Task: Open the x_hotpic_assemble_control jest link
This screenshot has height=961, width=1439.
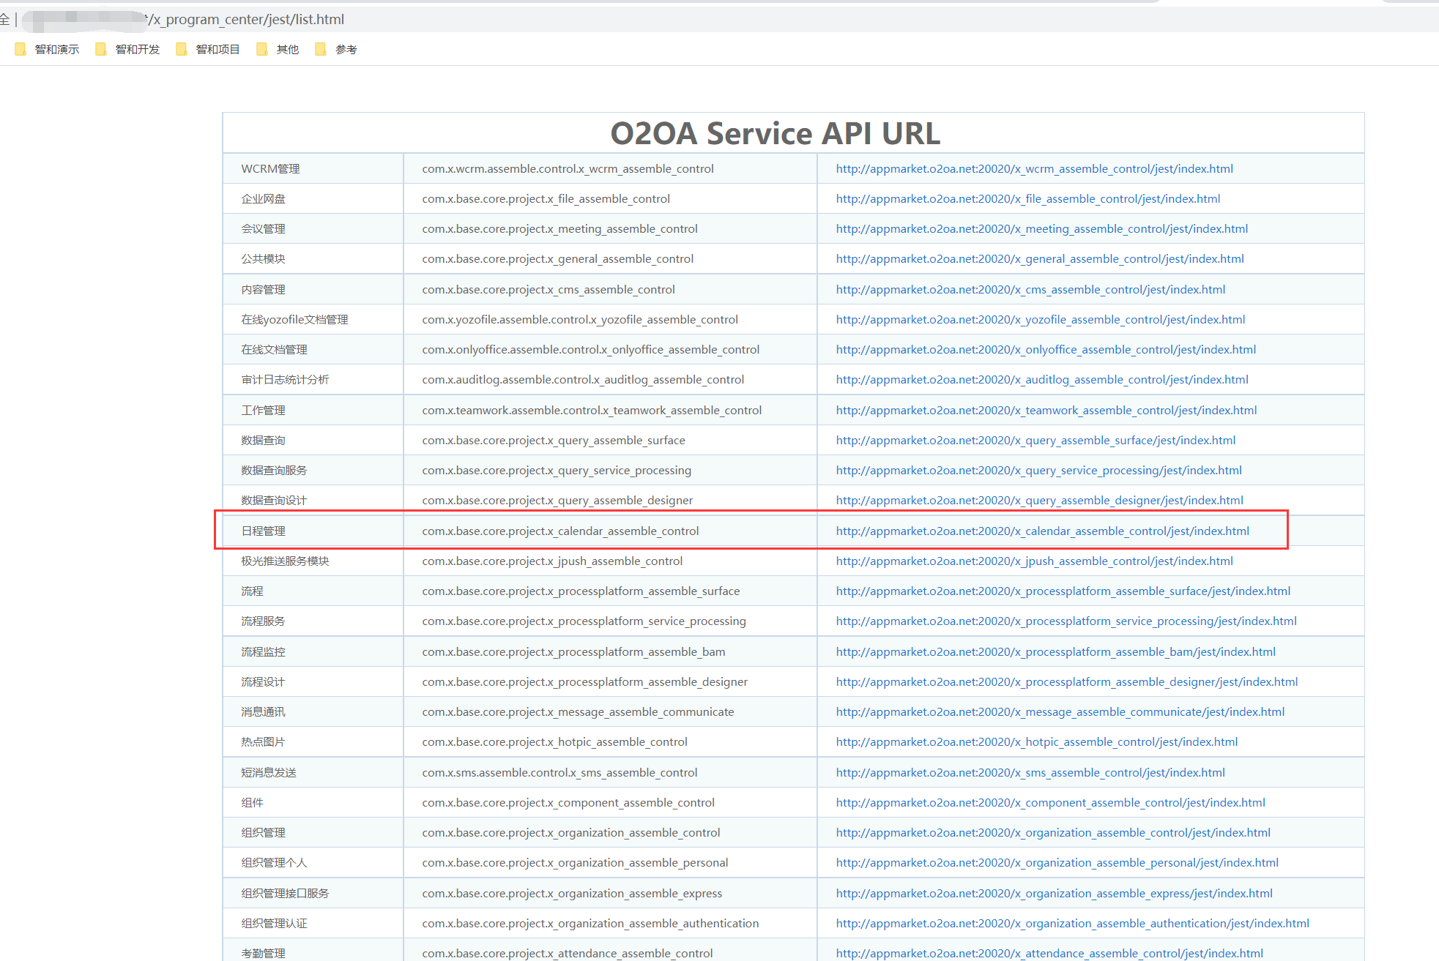Action: [x=1036, y=741]
